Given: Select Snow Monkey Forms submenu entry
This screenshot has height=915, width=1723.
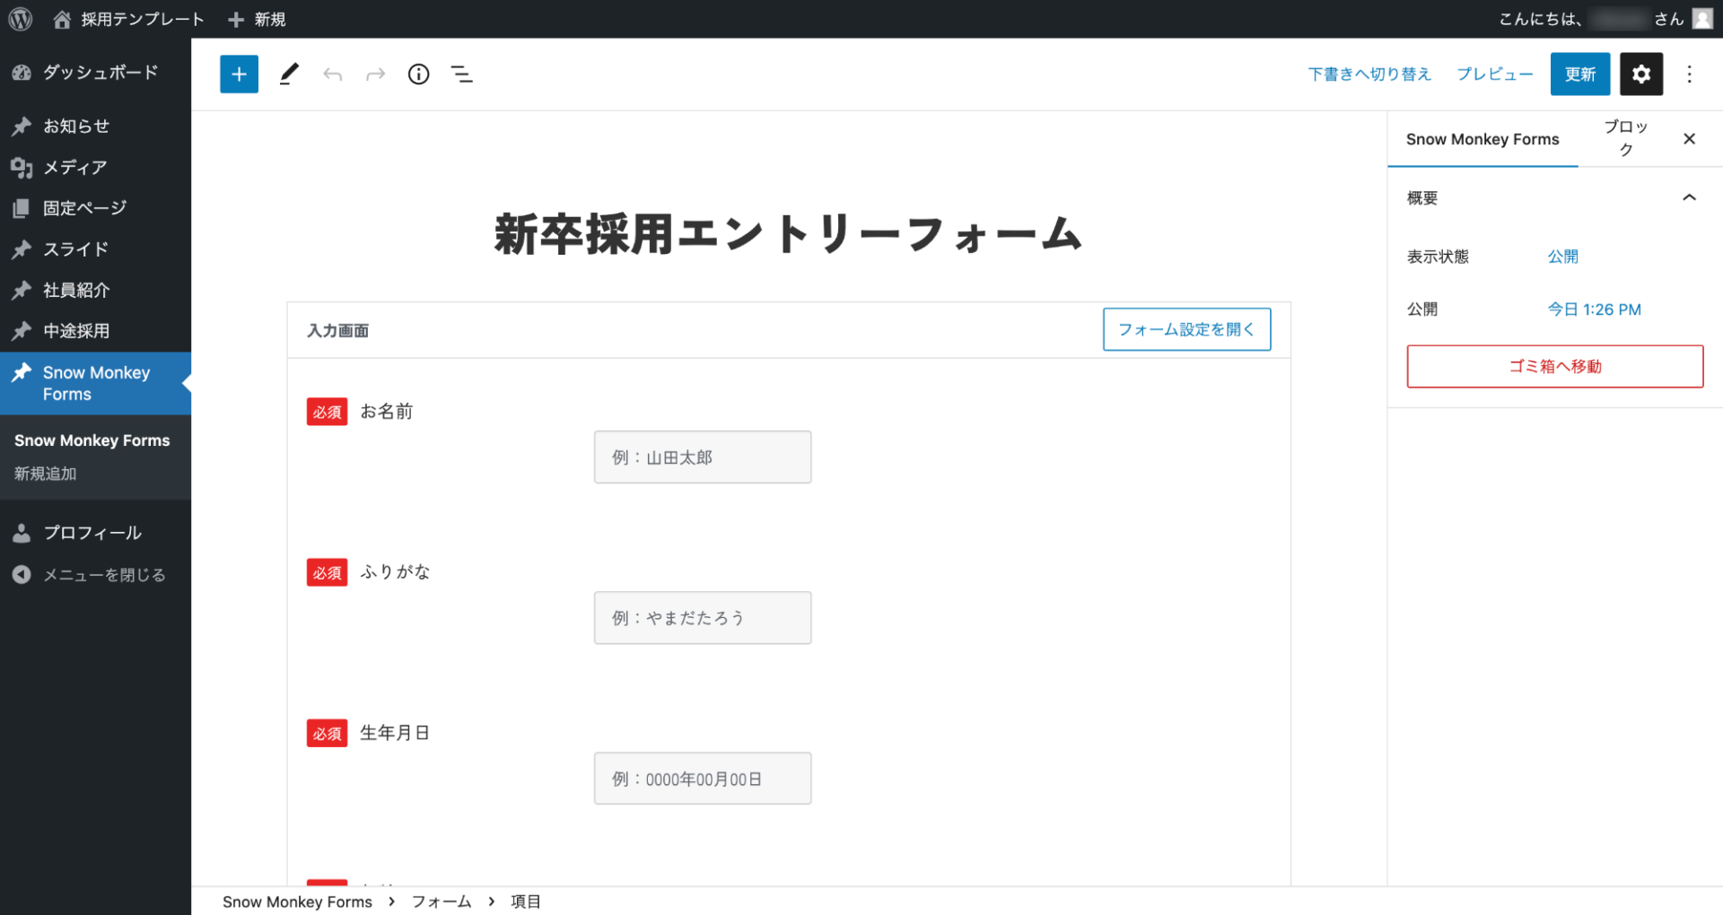Looking at the screenshot, I should click(x=92, y=440).
